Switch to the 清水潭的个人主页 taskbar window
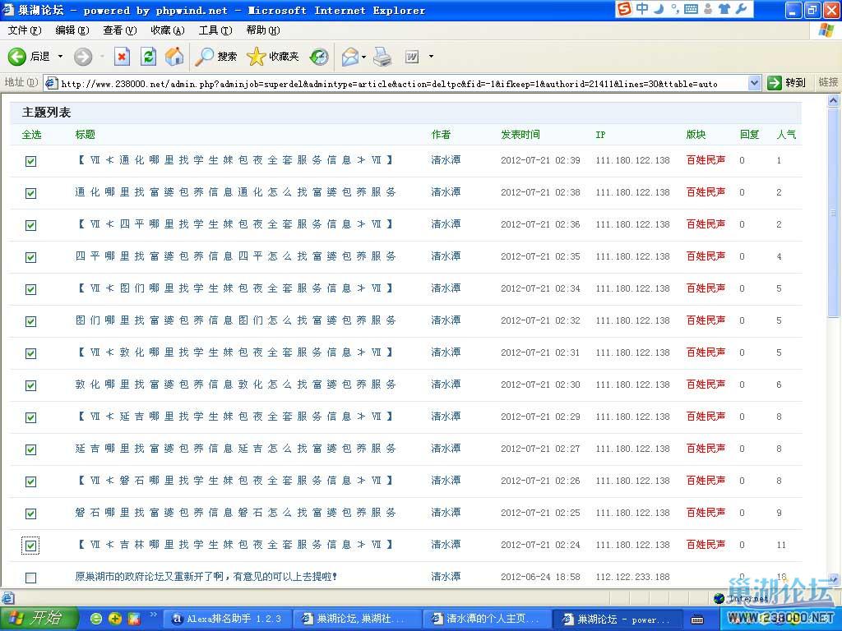The width and height of the screenshot is (842, 631). (x=487, y=619)
